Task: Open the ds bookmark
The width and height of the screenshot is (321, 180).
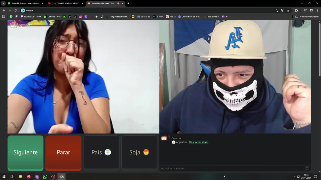Action: tap(225, 17)
